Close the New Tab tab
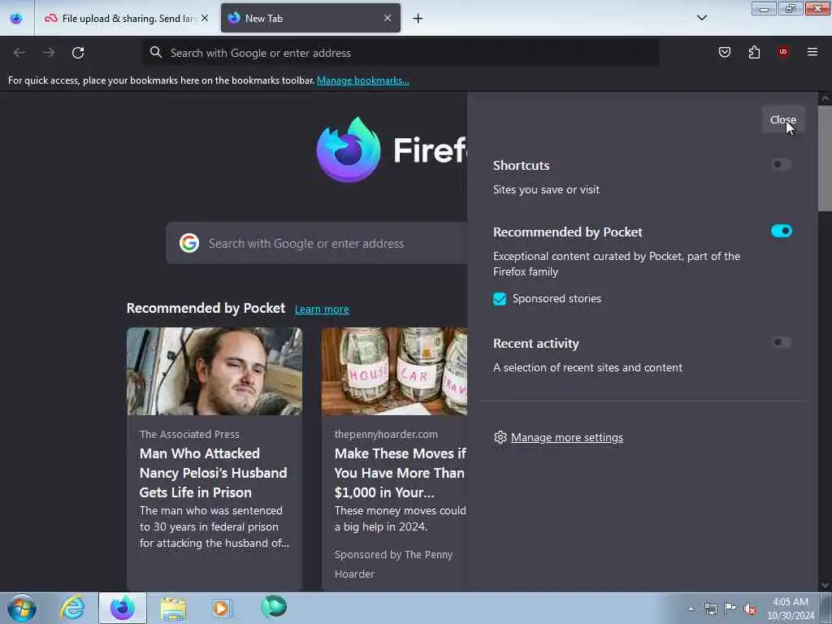The image size is (832, 624). (388, 18)
